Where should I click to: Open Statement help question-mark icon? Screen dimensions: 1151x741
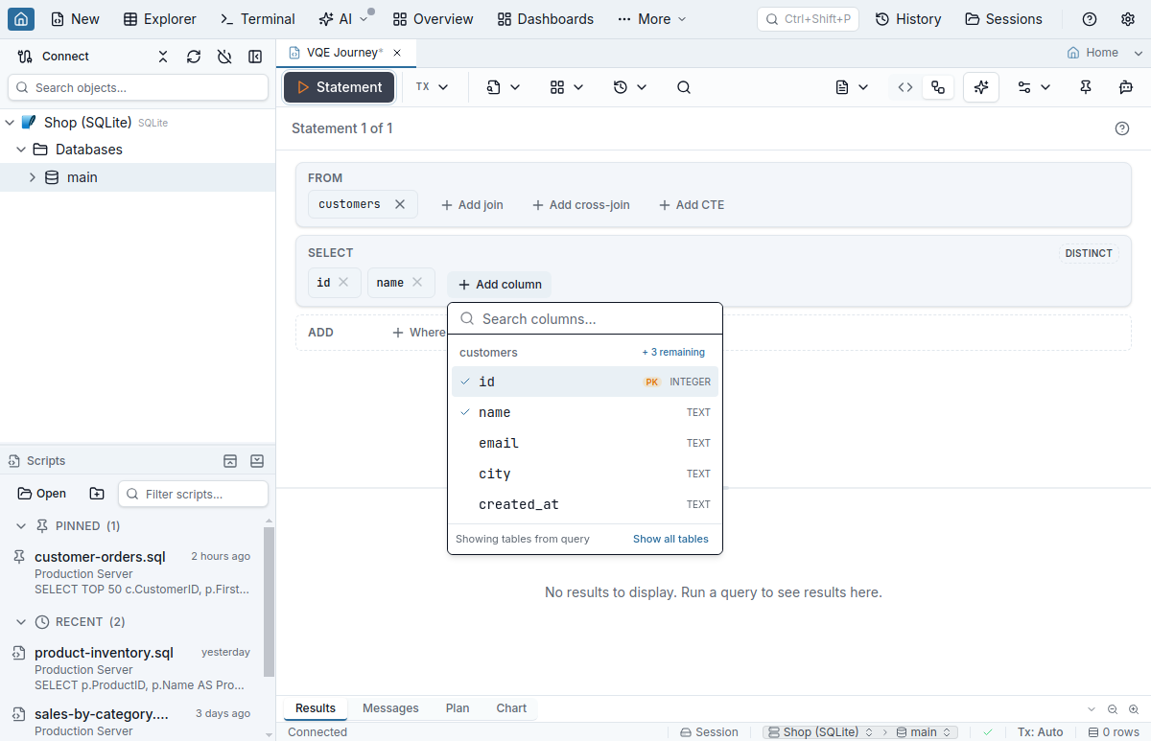point(1122,128)
